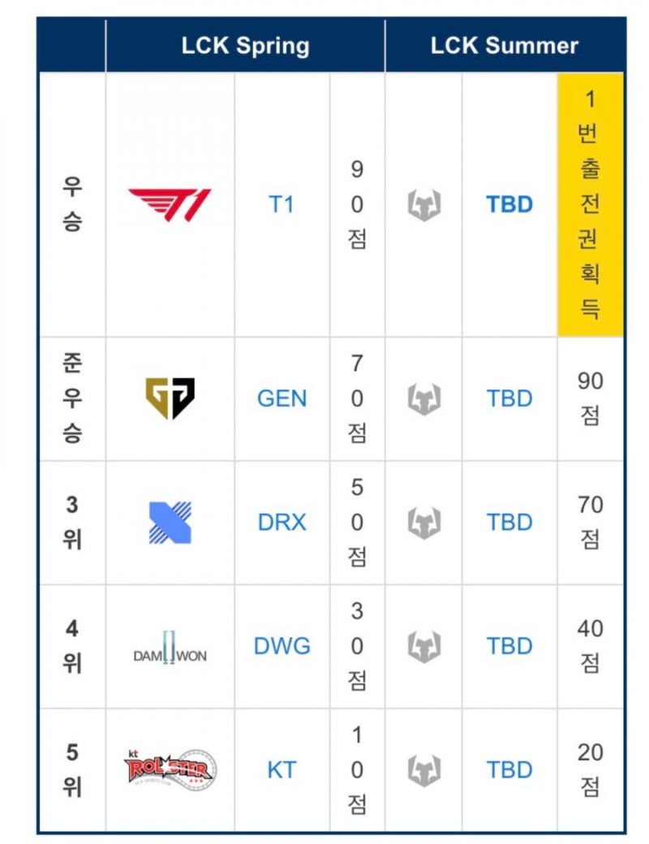
Task: Click the T1 team logo
Action: (170, 205)
